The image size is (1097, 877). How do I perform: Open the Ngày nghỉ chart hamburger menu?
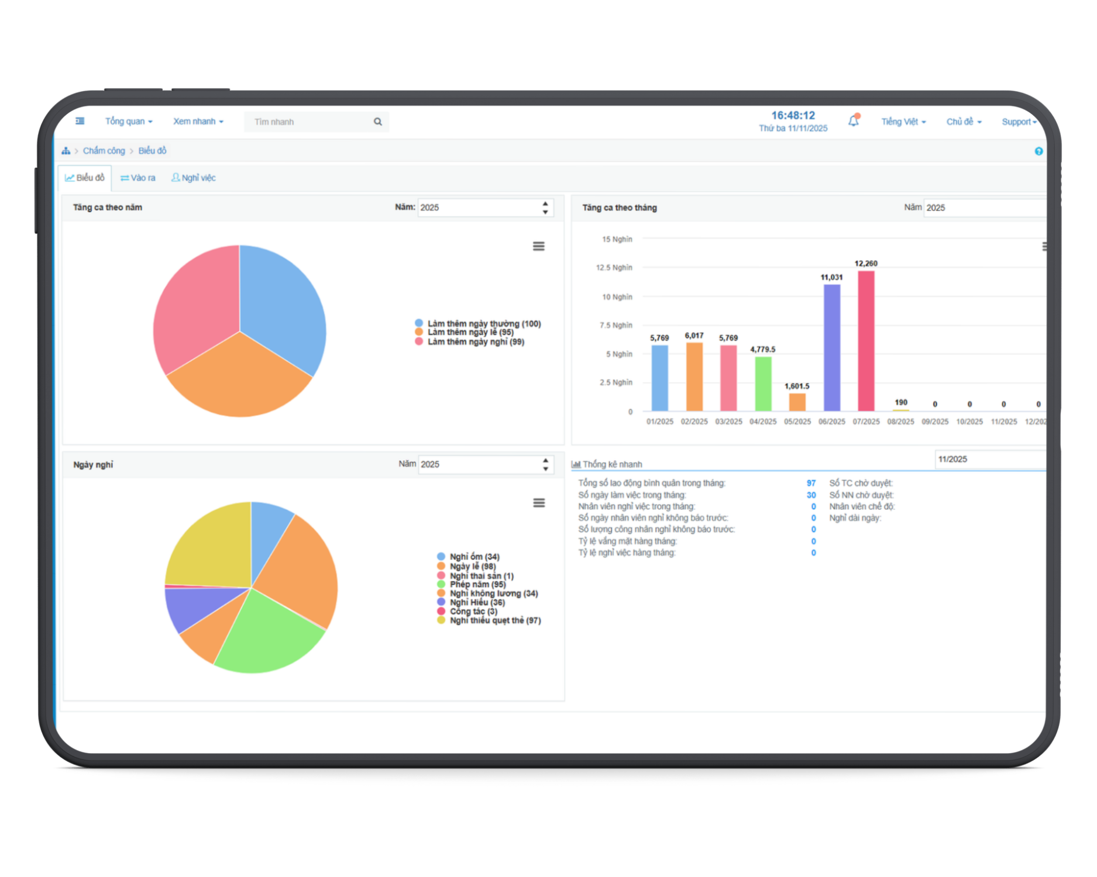tap(539, 503)
